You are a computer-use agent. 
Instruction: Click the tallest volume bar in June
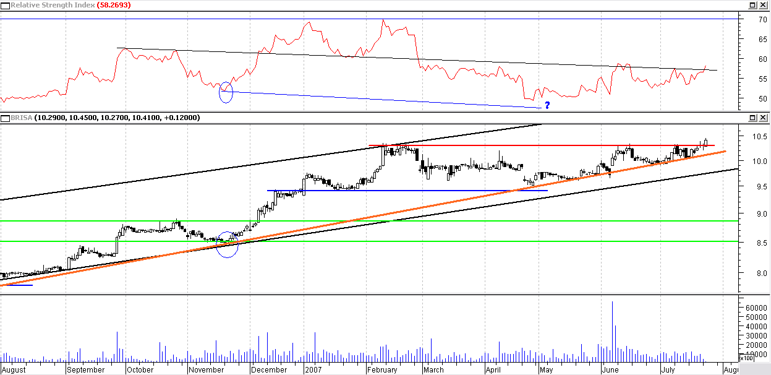(x=612, y=332)
